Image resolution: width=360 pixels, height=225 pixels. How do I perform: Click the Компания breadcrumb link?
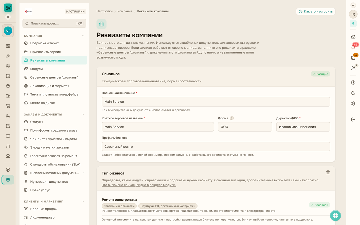125,11
